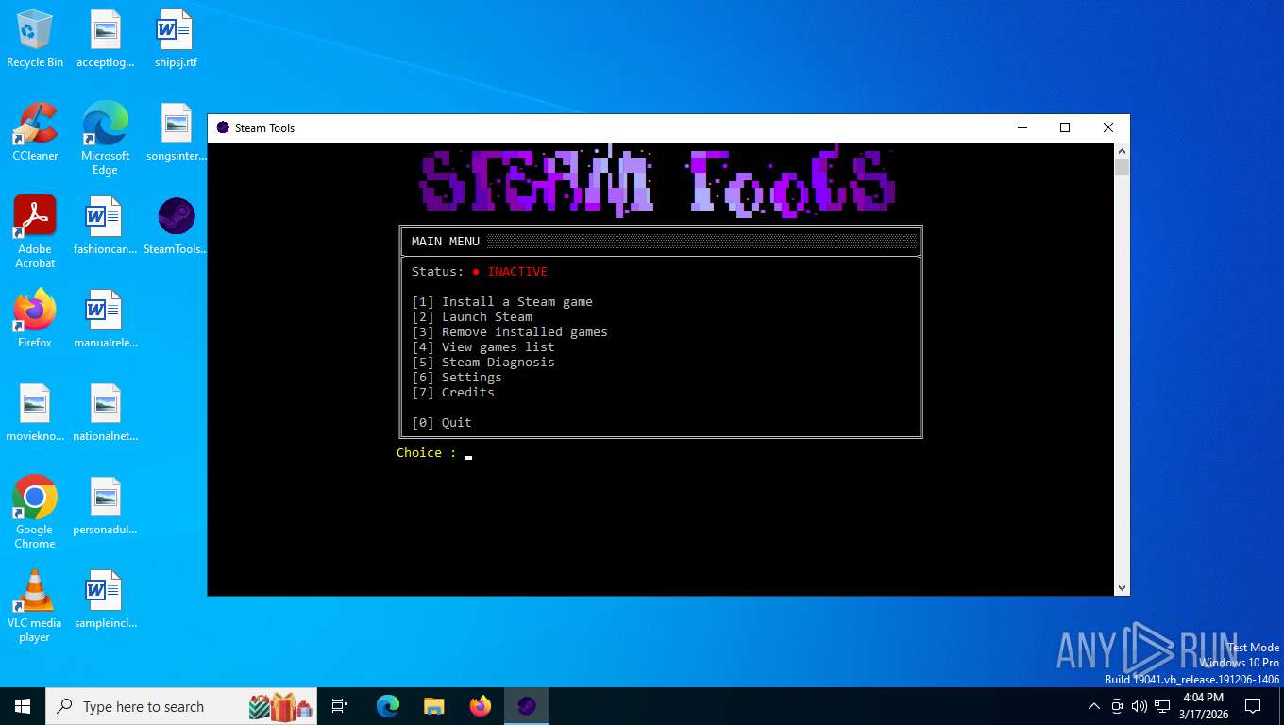Click the '[3] Remove installed games' line
Screen dimensions: 1284x725
[510, 332]
